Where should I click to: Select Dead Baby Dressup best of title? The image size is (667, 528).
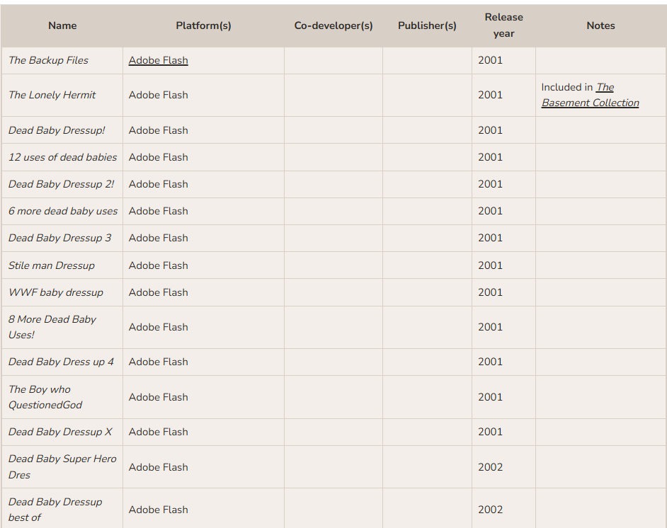(x=55, y=510)
